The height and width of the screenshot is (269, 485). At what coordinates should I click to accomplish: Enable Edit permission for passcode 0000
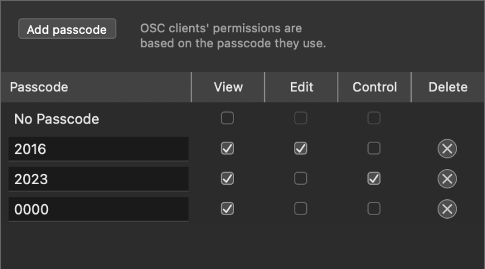click(x=301, y=209)
